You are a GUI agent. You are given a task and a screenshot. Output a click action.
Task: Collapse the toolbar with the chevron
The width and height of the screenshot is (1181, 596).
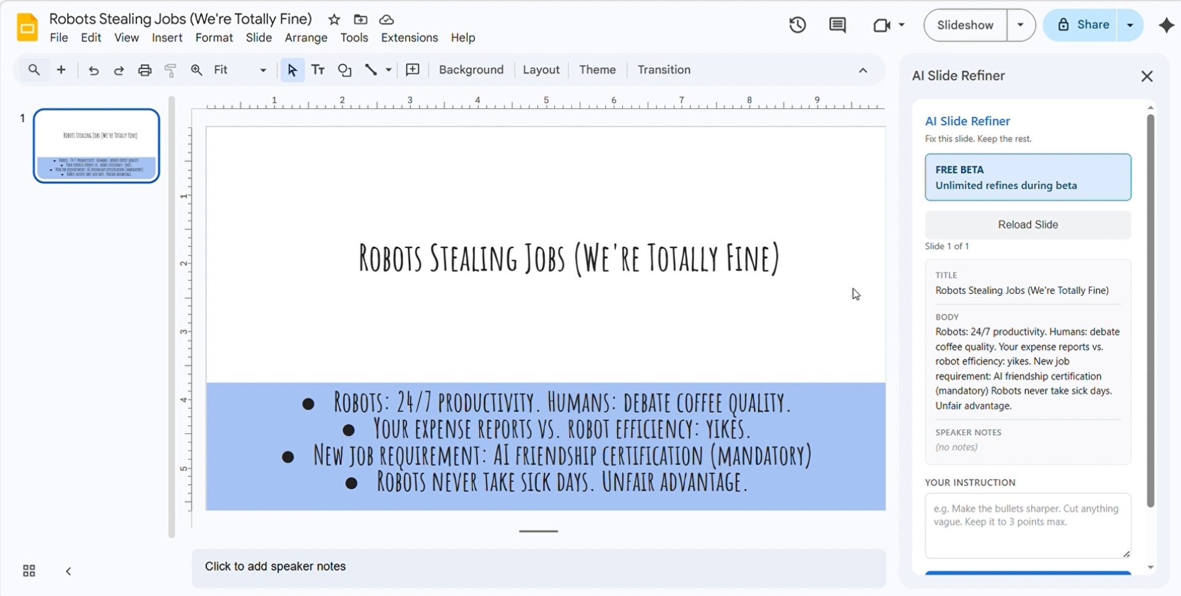point(863,70)
